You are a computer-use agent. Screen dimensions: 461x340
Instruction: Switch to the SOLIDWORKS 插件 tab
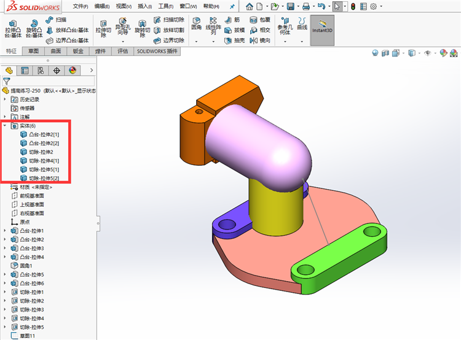tap(157, 51)
